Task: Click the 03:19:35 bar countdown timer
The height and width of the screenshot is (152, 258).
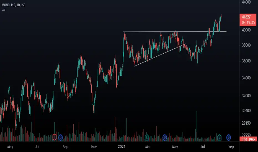Action: click(x=248, y=22)
